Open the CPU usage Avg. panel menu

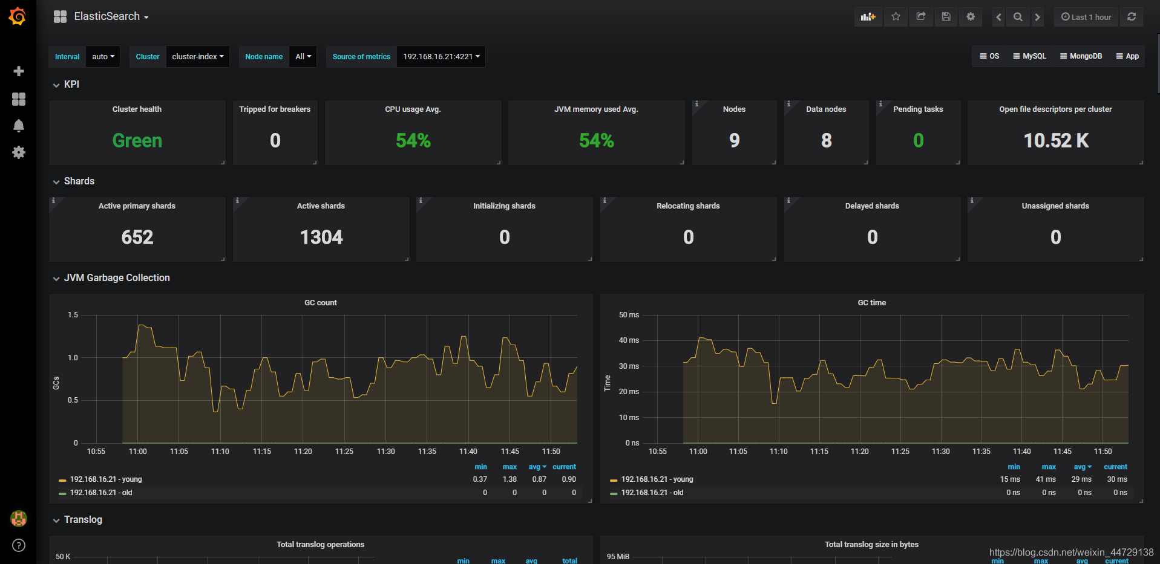pyautogui.click(x=413, y=109)
